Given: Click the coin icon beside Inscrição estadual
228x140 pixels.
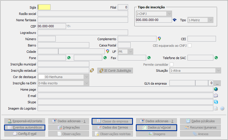Looking at the screenshot, I should point(92,70).
